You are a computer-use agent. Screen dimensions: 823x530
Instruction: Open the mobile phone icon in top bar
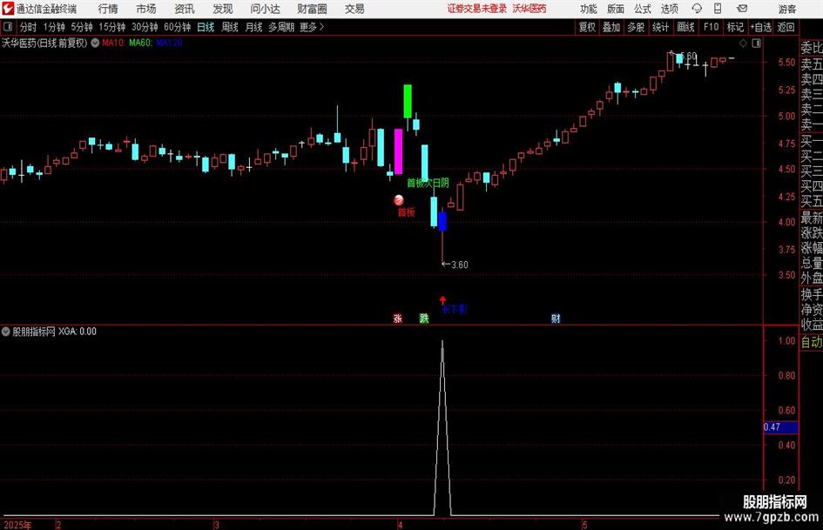[718, 9]
